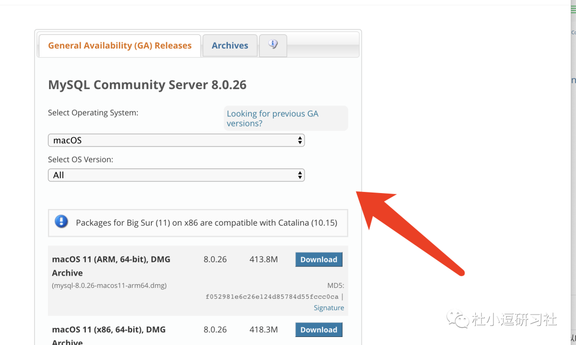Click the Big Sur compatibility notice text

206,223
